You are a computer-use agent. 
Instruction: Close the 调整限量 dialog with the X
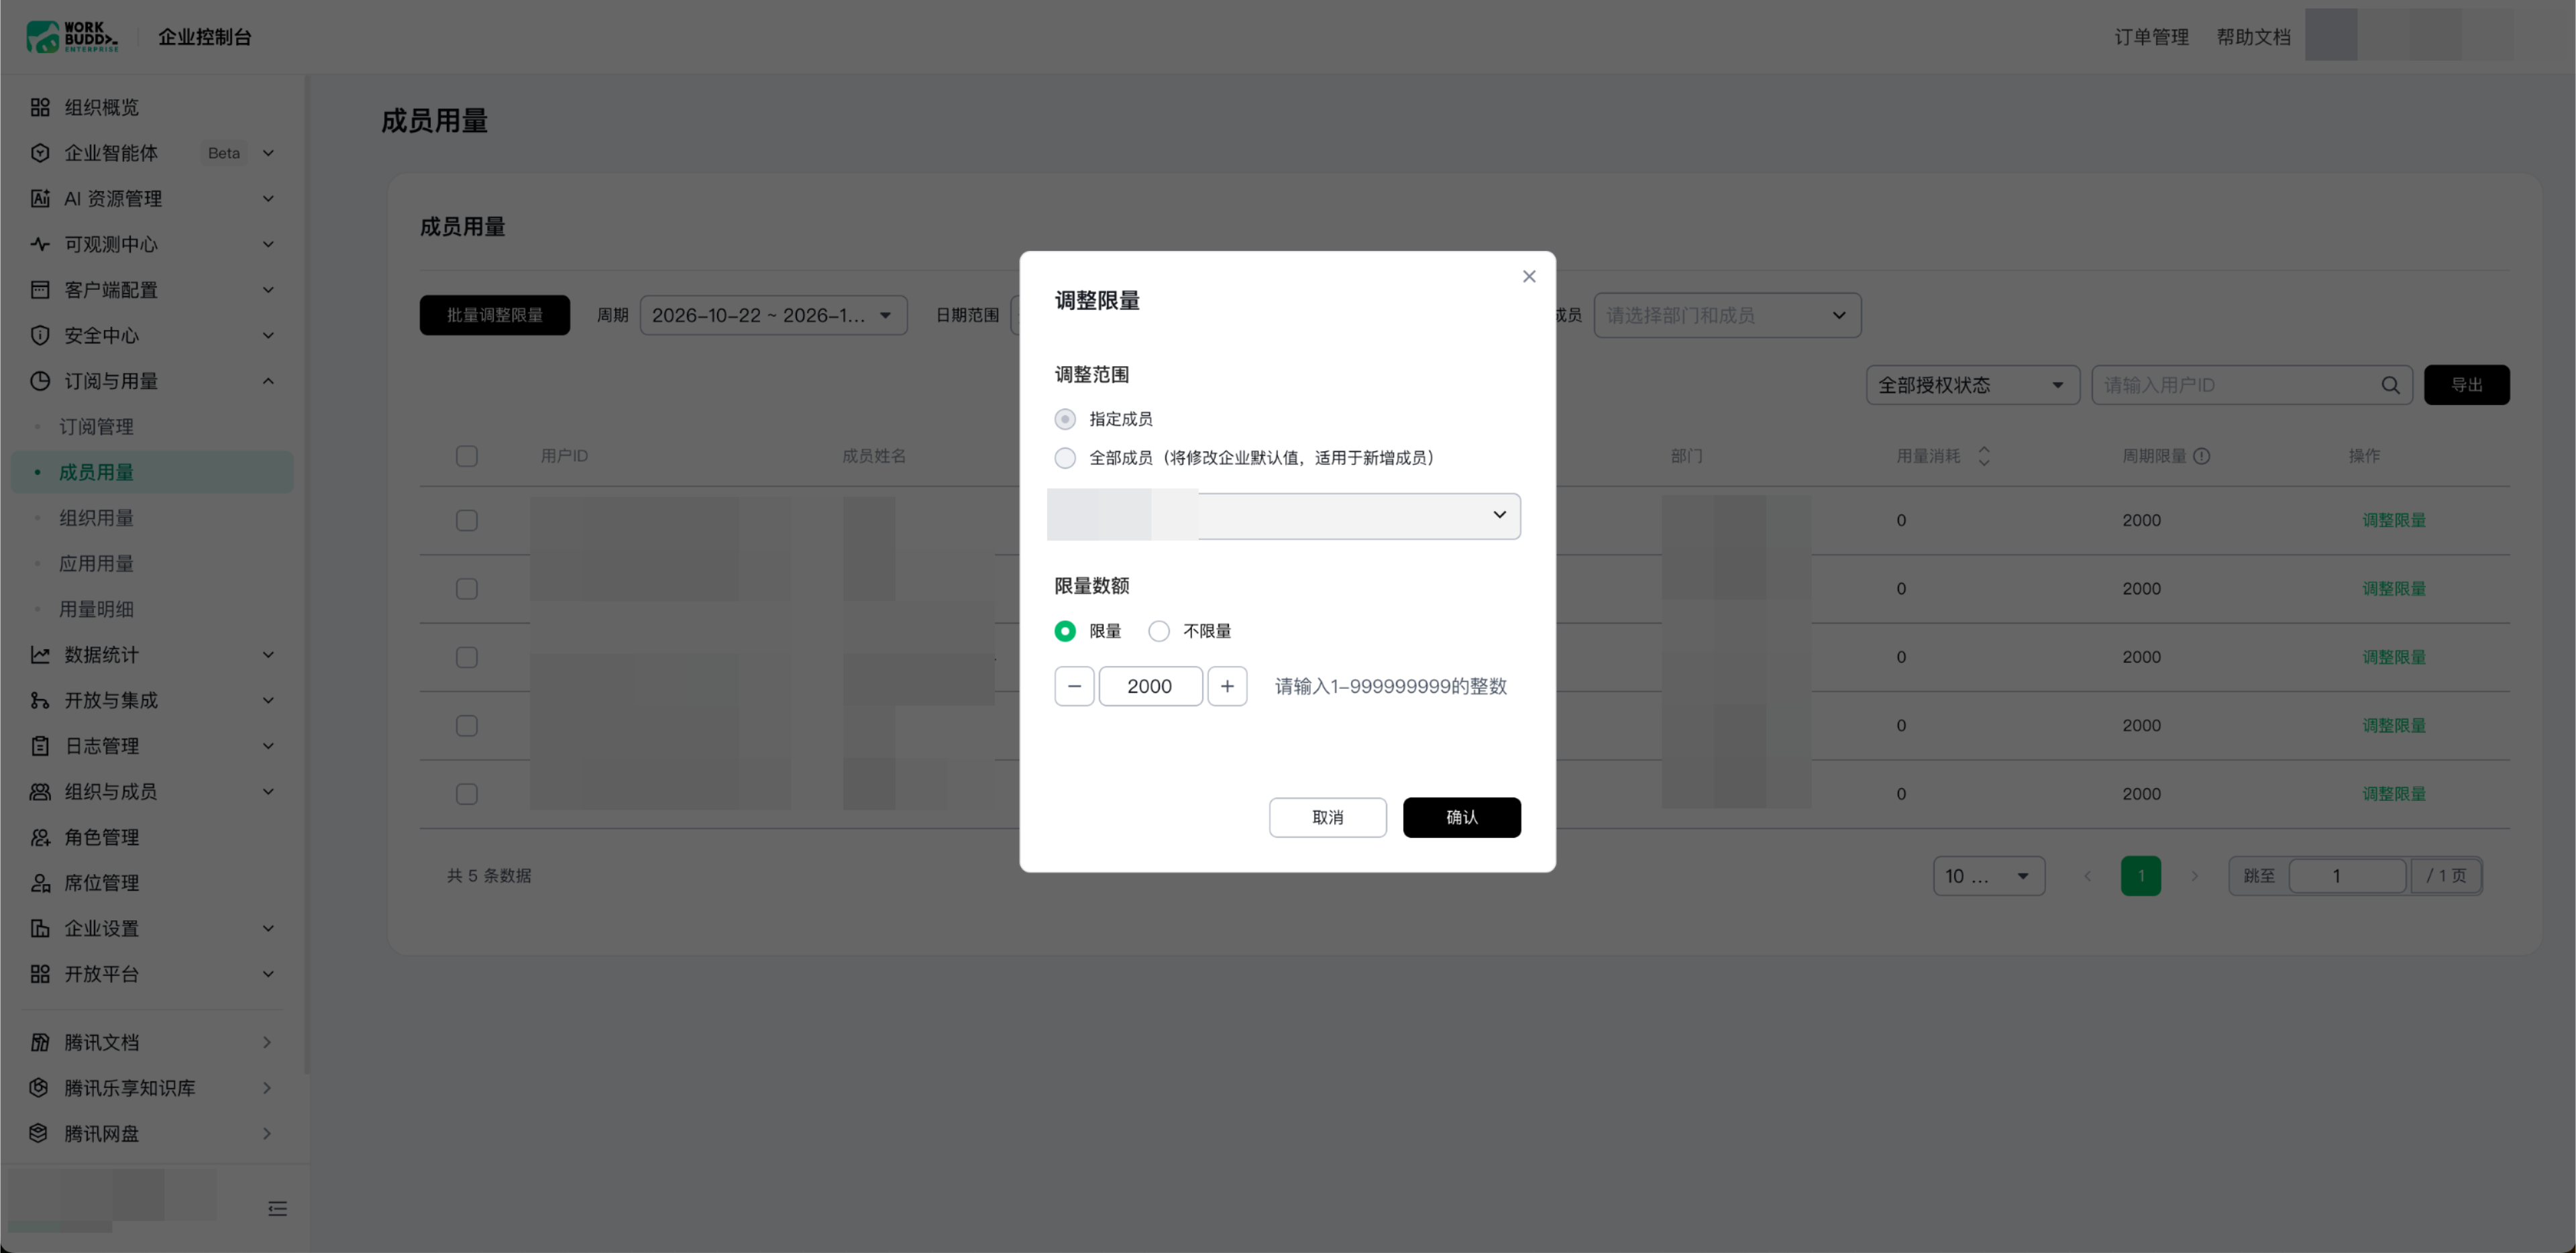[x=1529, y=276]
